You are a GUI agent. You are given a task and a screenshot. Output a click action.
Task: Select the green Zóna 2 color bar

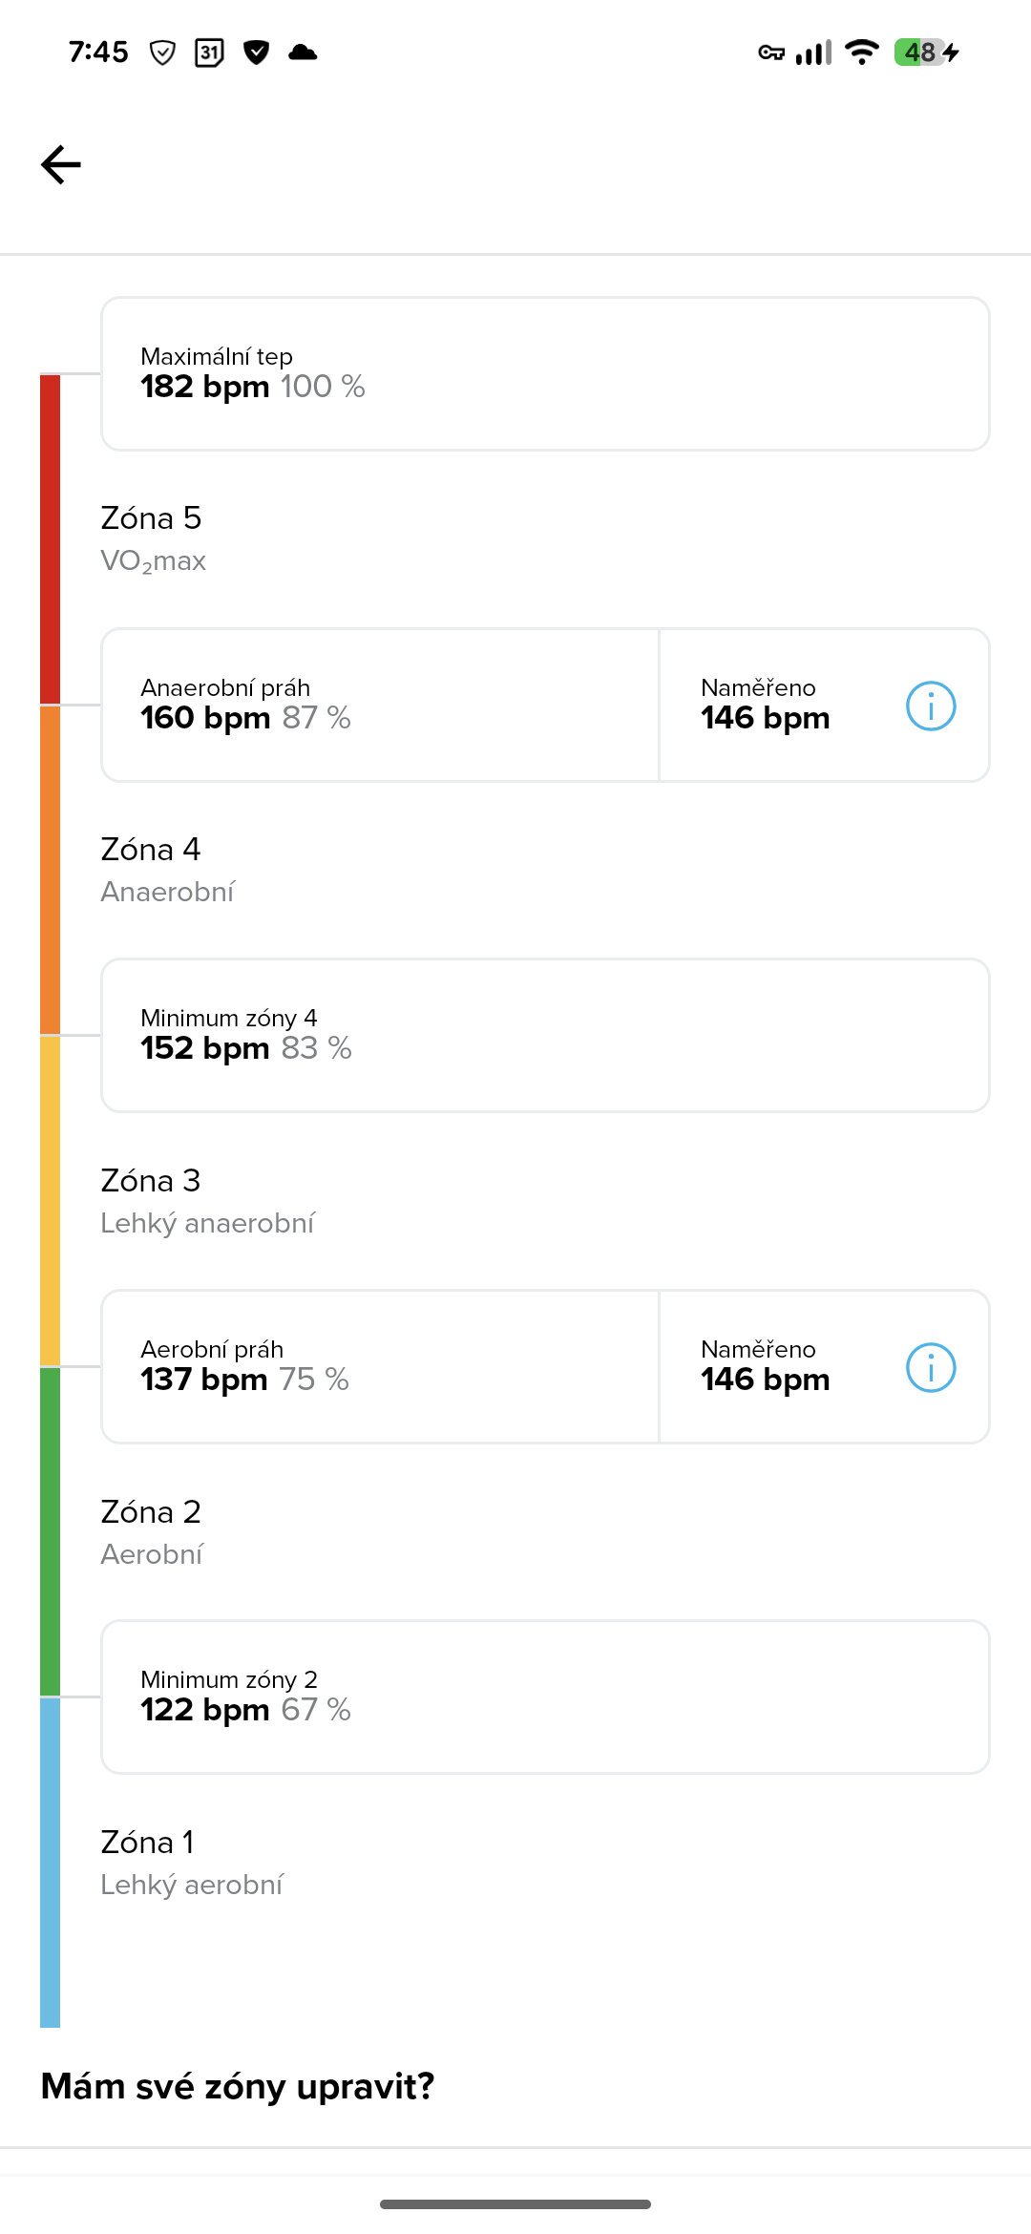[50, 1531]
